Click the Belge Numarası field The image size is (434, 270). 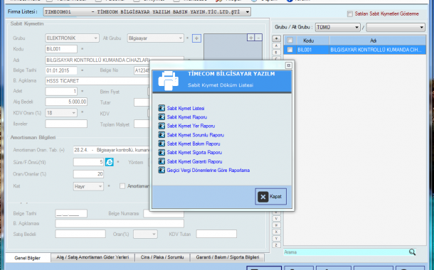(164, 213)
